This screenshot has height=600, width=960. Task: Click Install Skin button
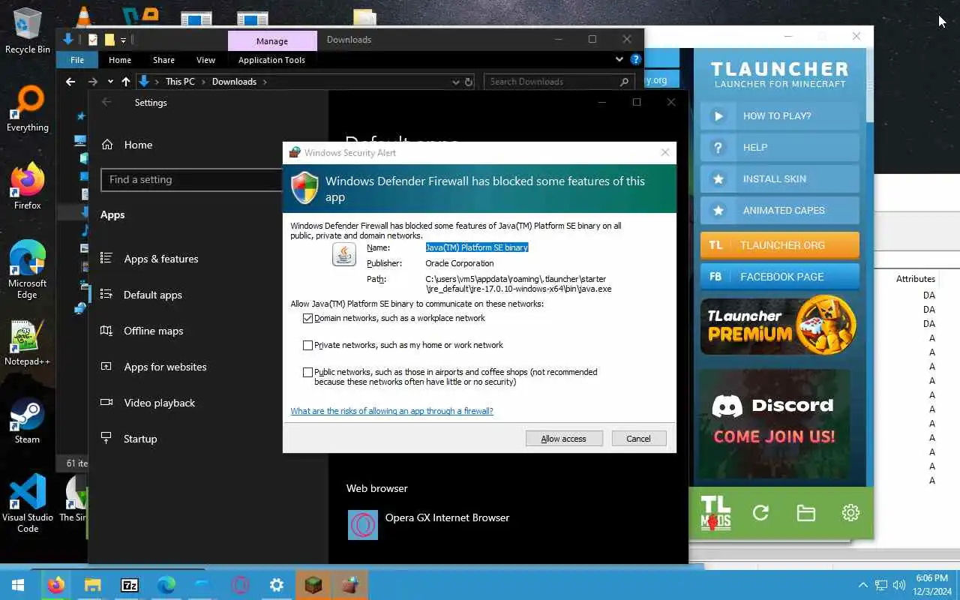(780, 179)
